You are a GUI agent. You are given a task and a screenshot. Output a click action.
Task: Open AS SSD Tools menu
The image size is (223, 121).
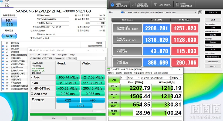pyautogui.click(x=53, y=55)
